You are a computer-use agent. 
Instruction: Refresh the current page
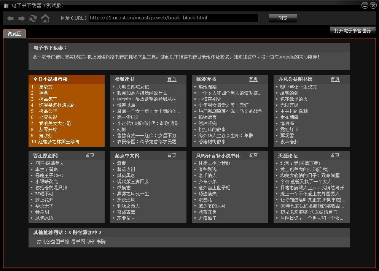33,18
